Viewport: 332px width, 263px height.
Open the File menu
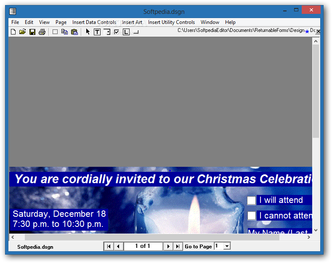click(x=15, y=22)
